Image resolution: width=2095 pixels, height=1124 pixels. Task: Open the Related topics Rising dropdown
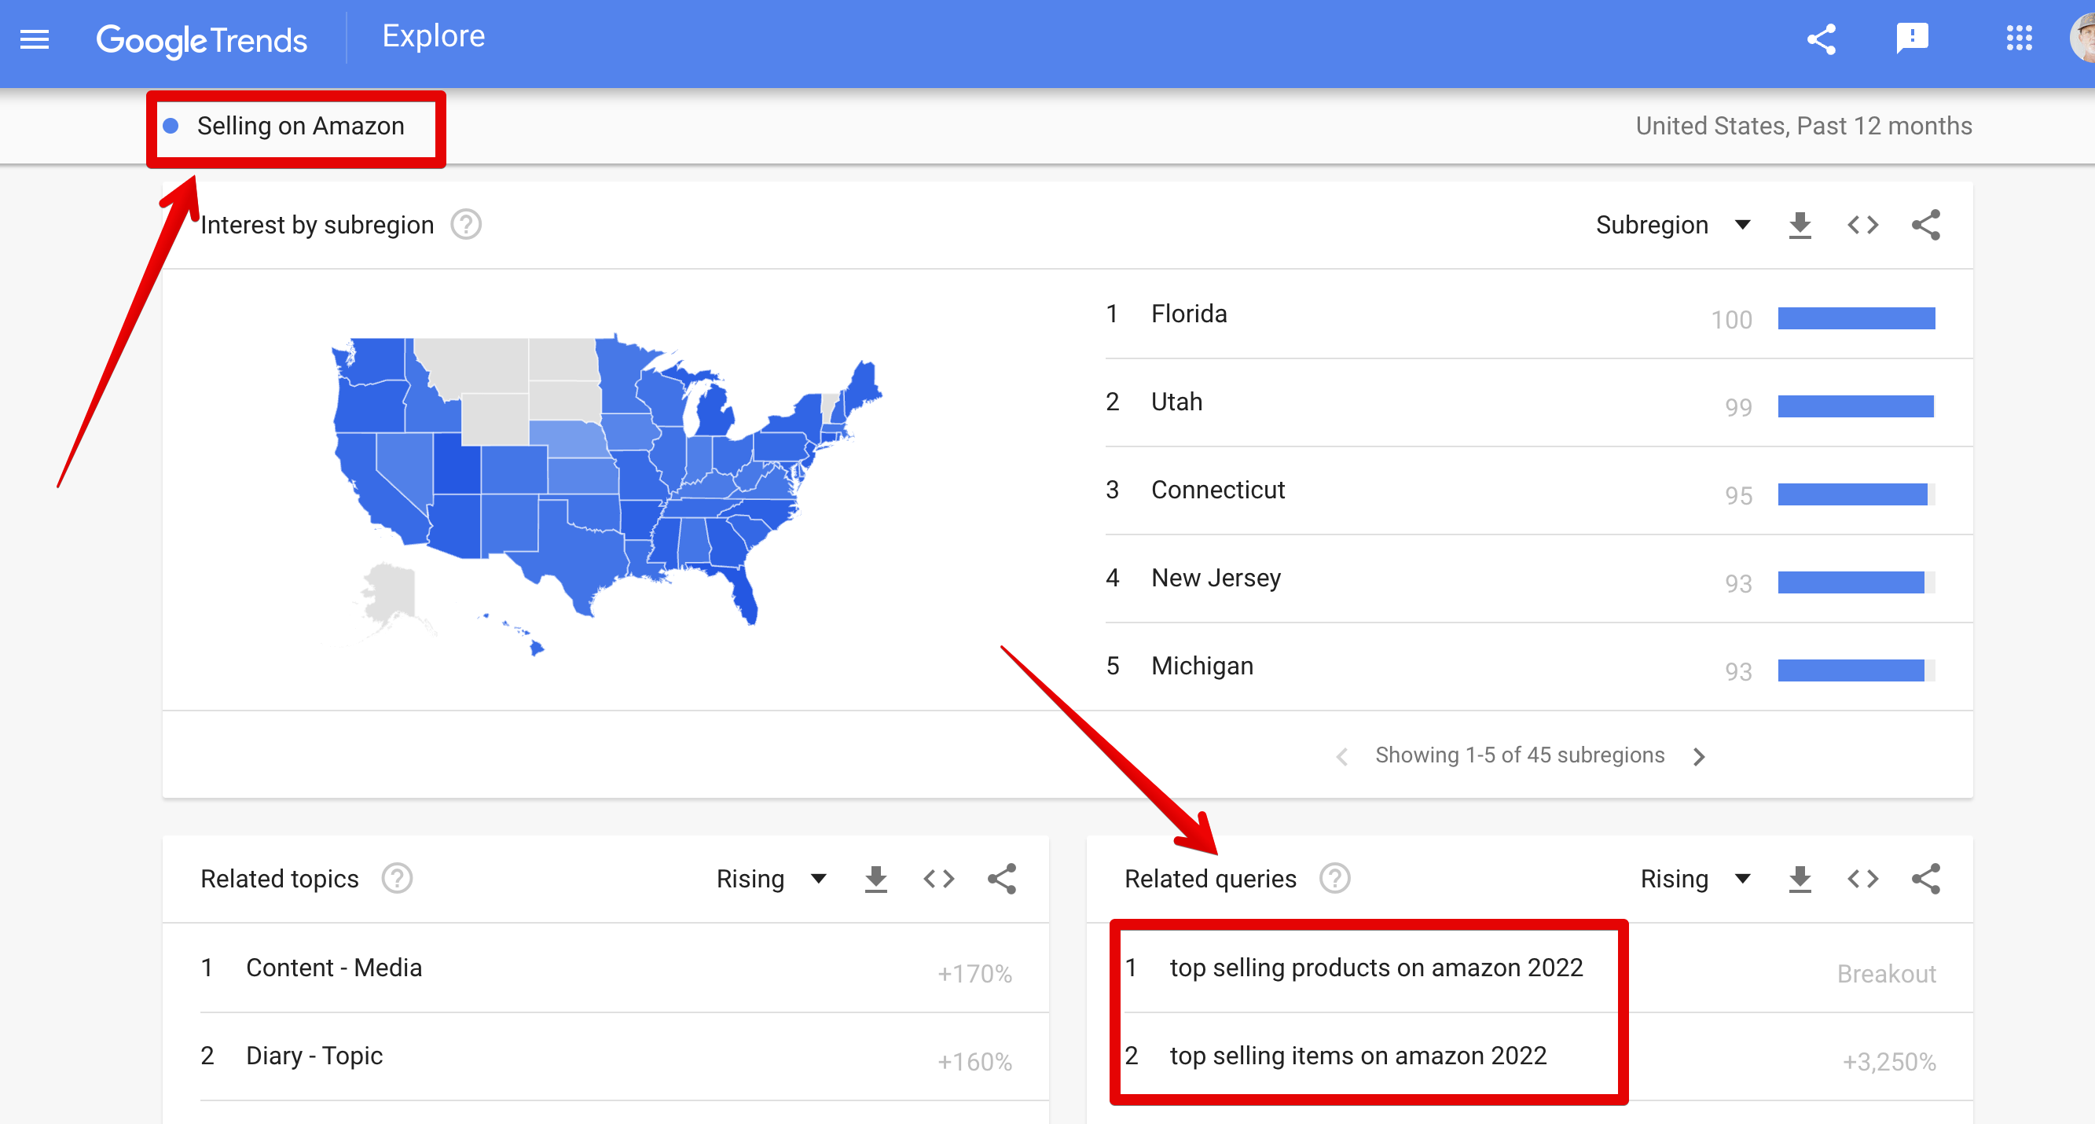[x=771, y=880]
